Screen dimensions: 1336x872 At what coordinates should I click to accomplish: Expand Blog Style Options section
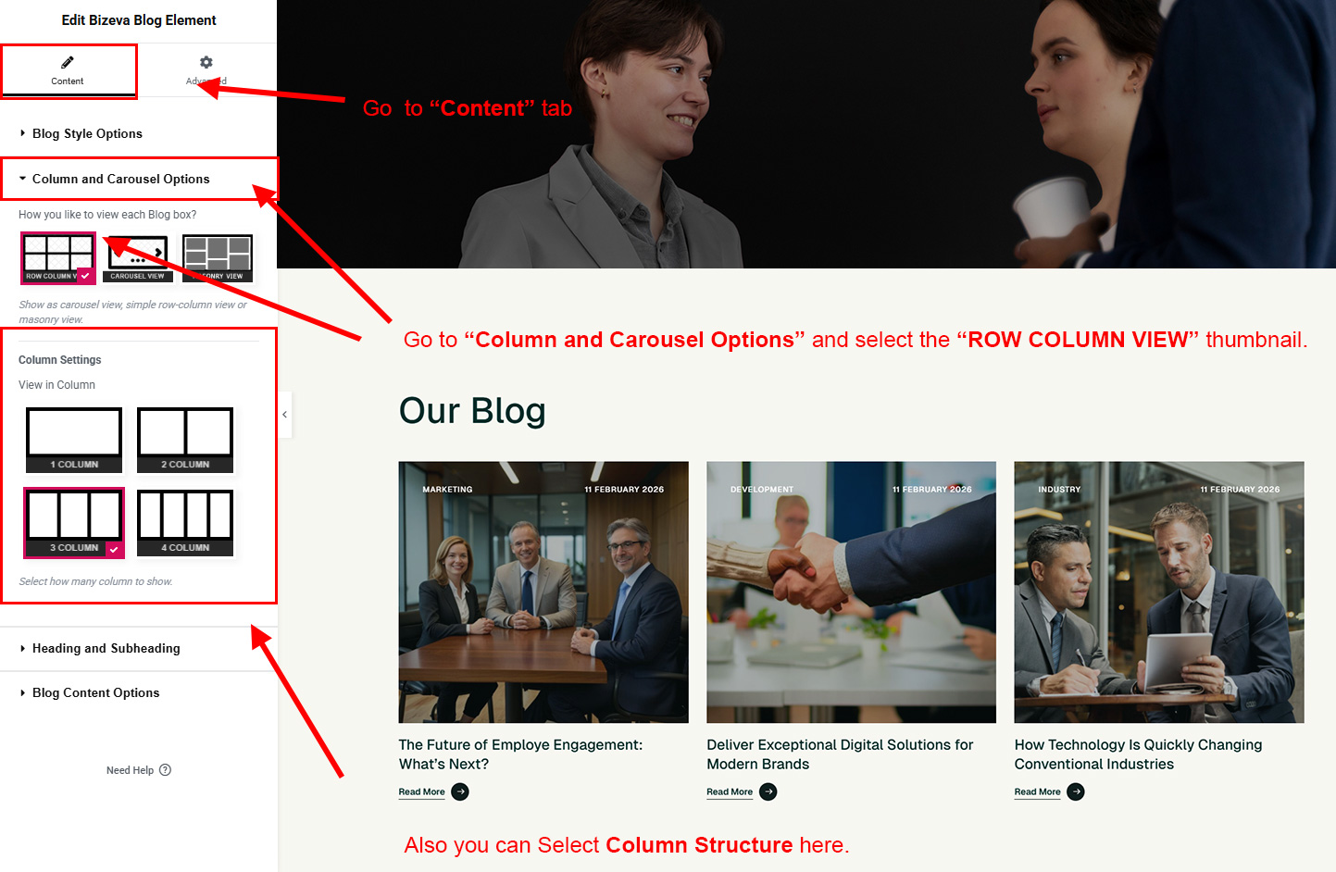click(87, 133)
